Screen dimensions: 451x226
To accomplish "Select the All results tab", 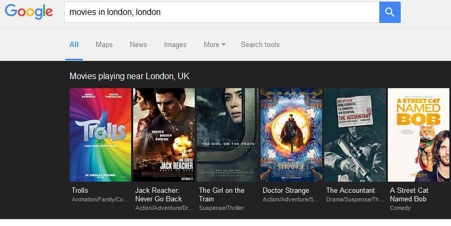I will tap(74, 44).
